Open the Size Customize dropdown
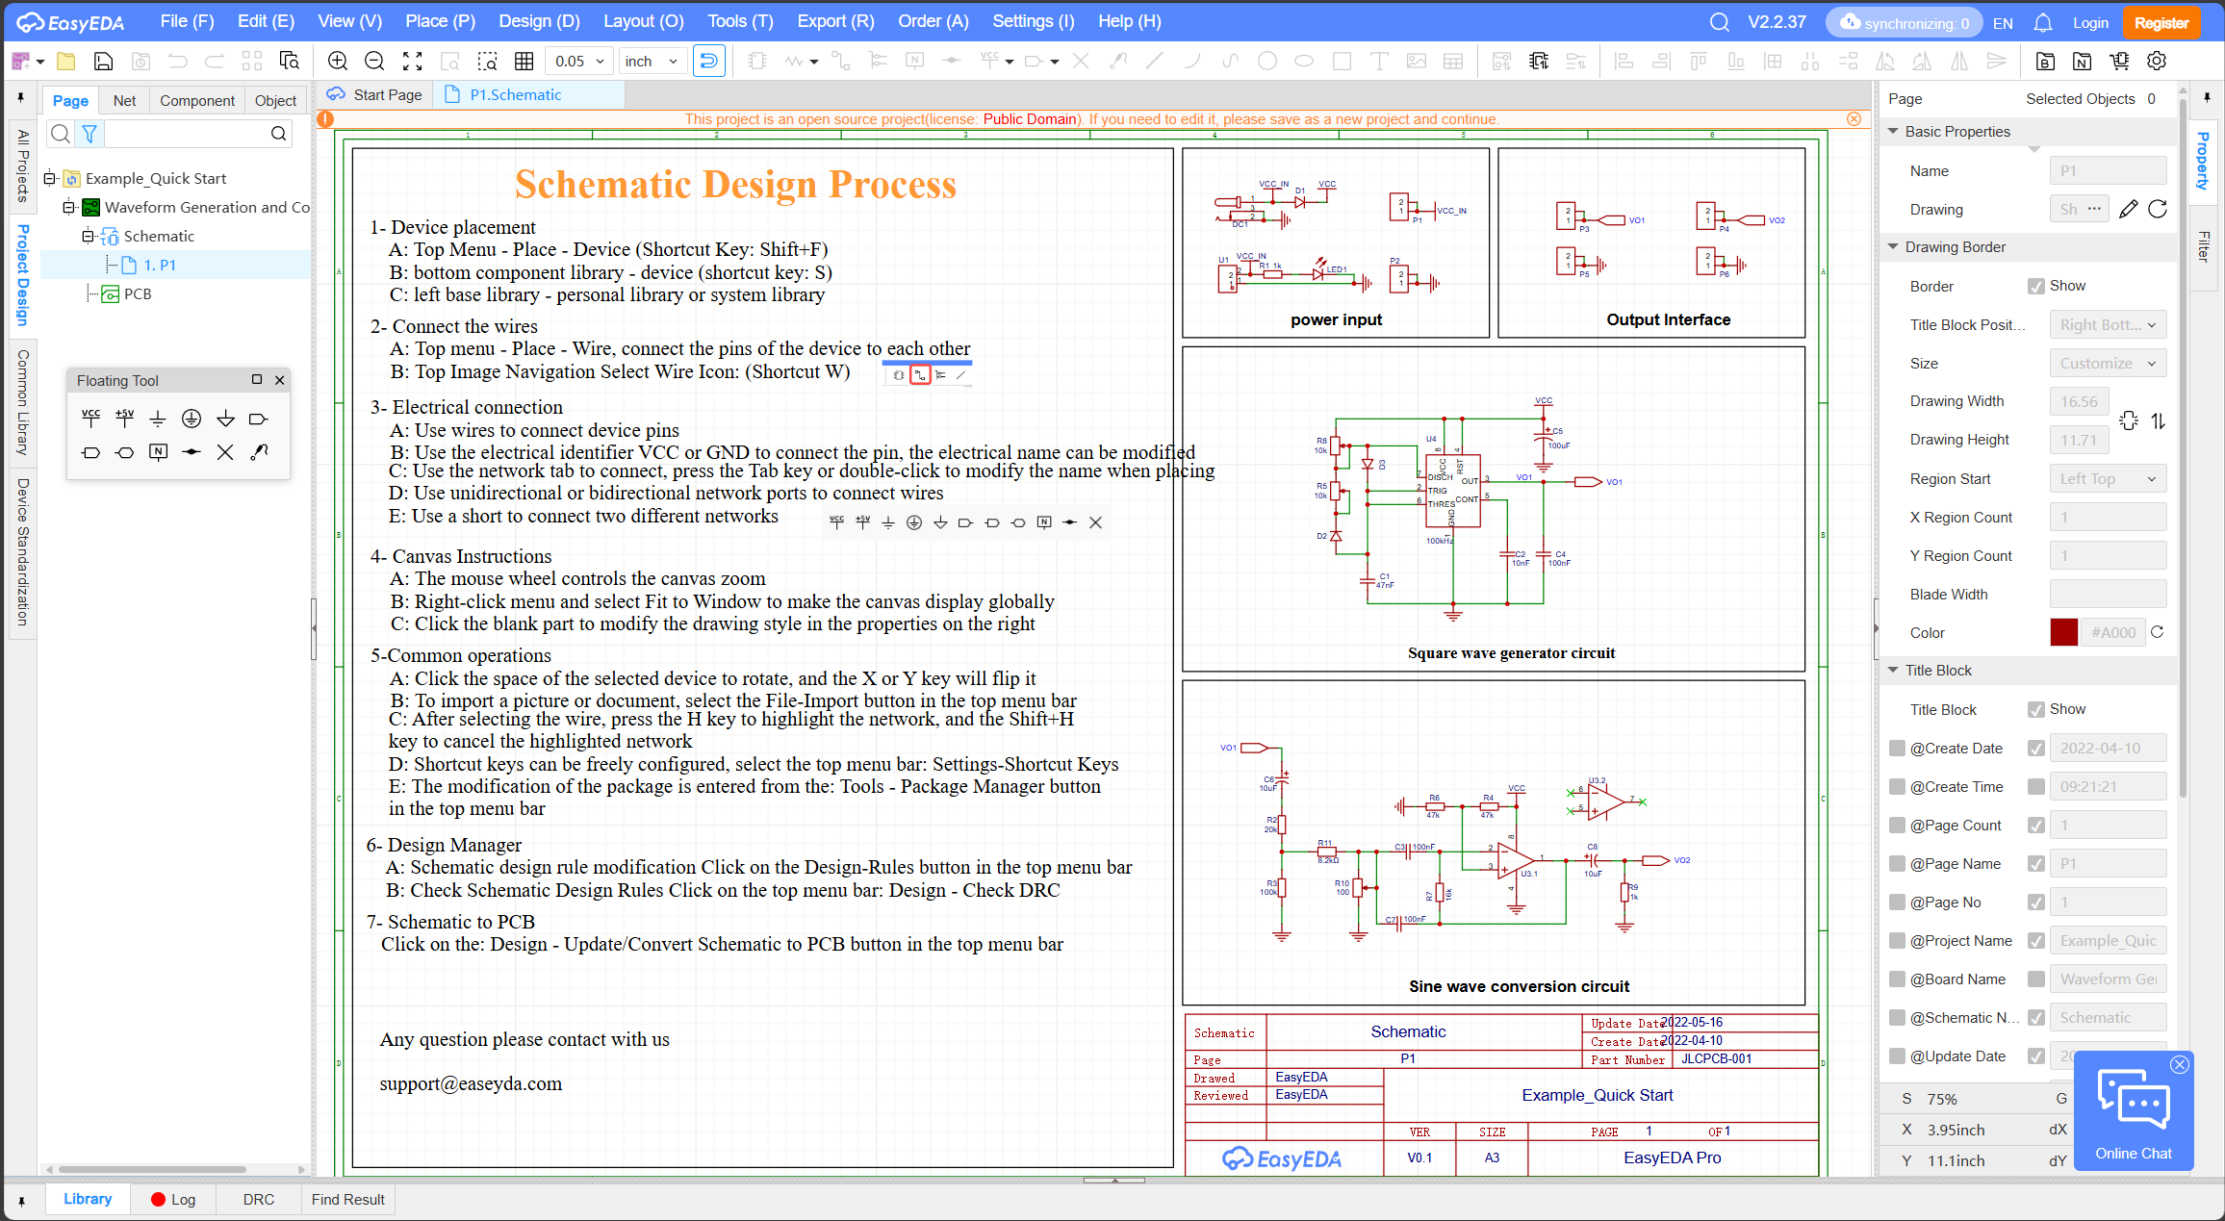The image size is (2225, 1221). pos(2108,363)
